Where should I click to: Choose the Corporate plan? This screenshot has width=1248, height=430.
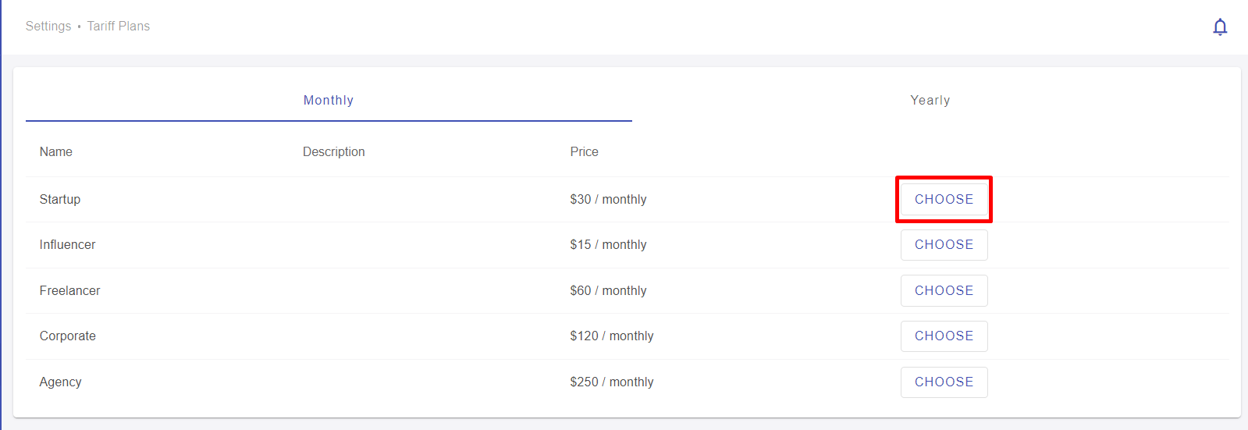click(944, 336)
